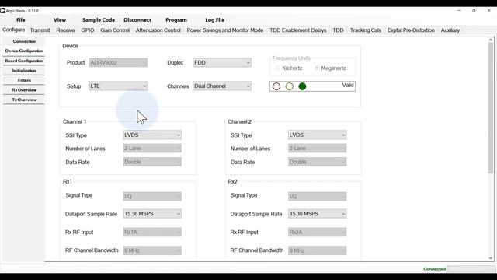Open the Filters sidebar page
Viewport: 497px width, 280px height.
click(x=24, y=80)
